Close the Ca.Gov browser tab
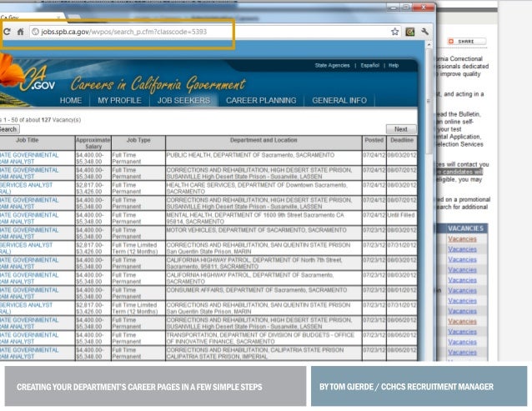 (58, 17)
